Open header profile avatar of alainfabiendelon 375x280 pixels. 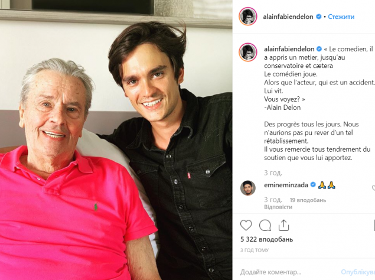pos(248,17)
